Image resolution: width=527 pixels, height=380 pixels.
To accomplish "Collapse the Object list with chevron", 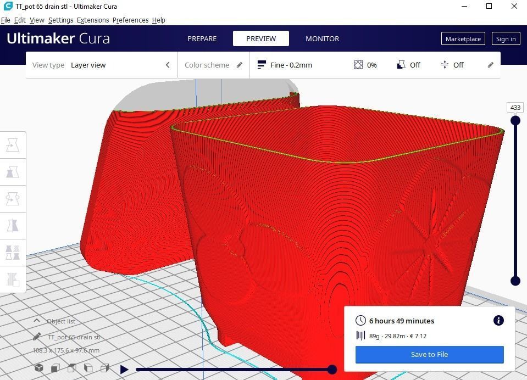I will tap(37, 321).
